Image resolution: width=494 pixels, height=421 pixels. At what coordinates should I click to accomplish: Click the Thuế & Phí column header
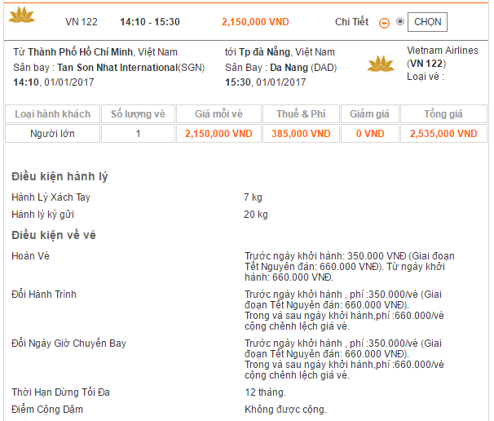click(x=301, y=114)
